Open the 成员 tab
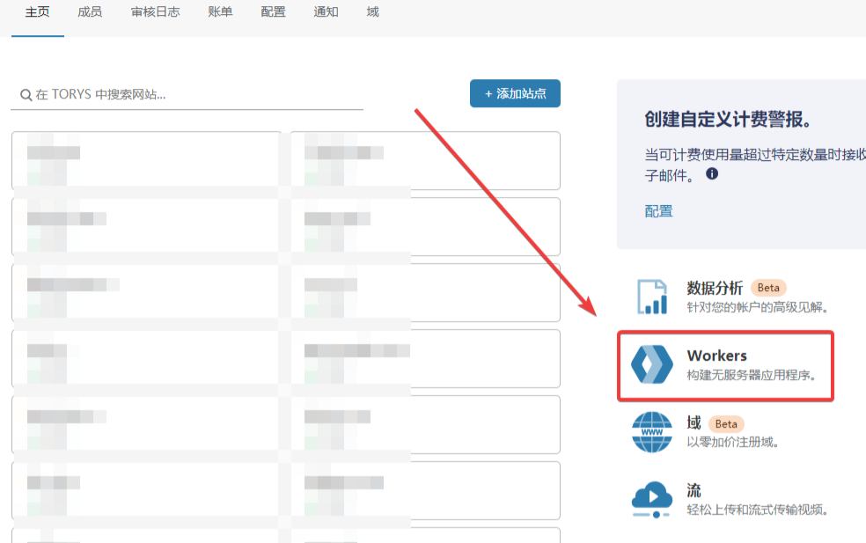Screen dimensions: 866x543 [90, 12]
